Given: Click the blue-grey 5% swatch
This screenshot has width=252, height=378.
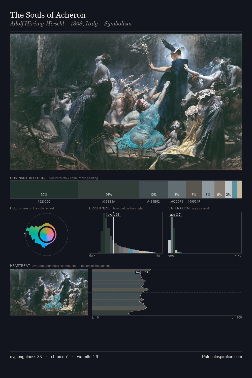Looking at the screenshot, I should point(208,190).
